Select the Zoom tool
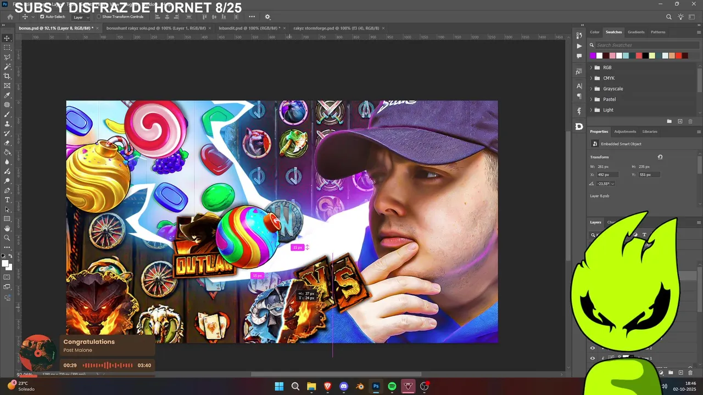The image size is (703, 395). point(7,238)
